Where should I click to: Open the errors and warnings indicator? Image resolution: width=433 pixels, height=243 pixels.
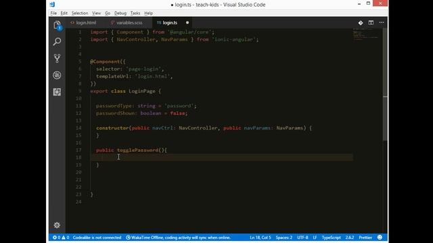pyautogui.click(x=61, y=237)
